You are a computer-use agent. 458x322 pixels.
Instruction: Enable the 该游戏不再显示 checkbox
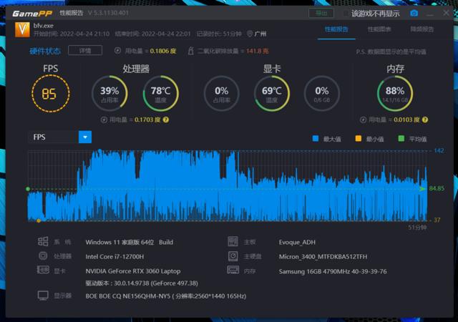[346, 13]
